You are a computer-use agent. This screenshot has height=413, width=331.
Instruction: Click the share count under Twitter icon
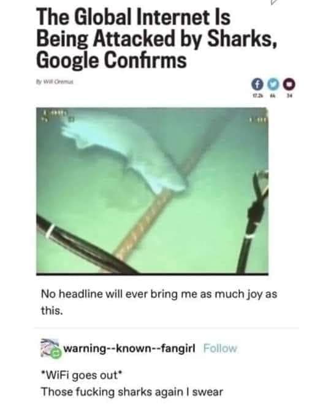coord(273,96)
